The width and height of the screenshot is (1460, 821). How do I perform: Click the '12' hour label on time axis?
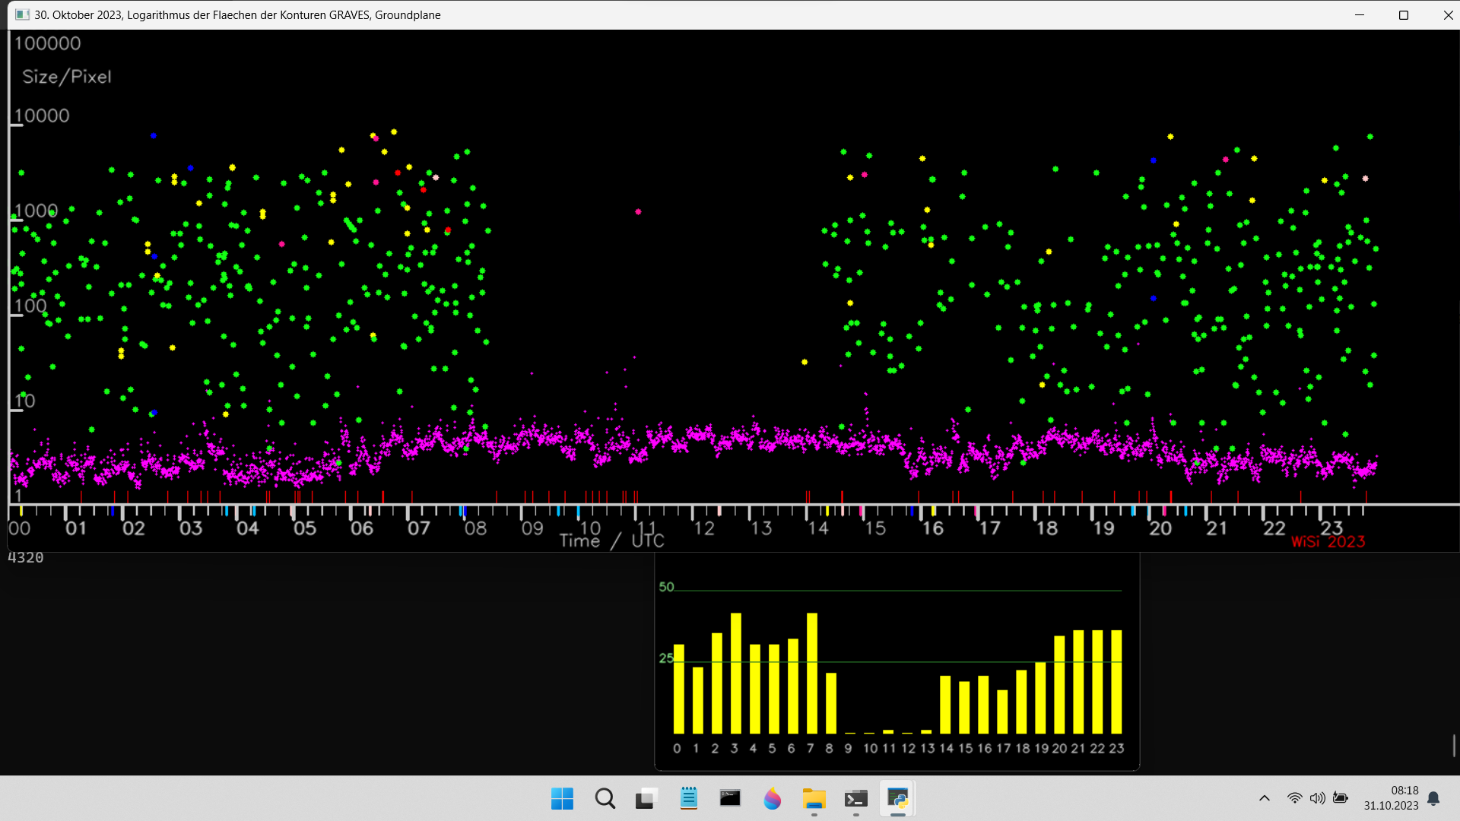[x=704, y=528]
